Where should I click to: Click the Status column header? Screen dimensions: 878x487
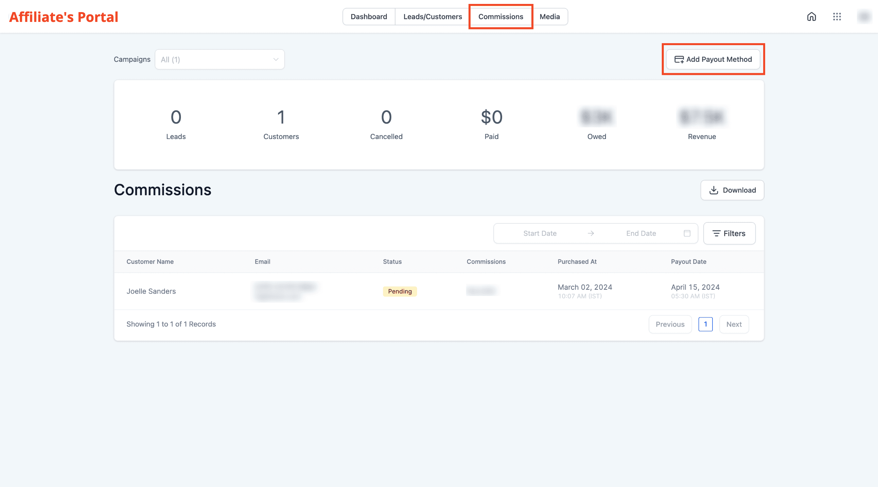coord(392,262)
